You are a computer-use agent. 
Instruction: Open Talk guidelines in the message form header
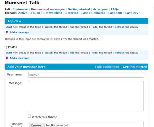click(107, 67)
